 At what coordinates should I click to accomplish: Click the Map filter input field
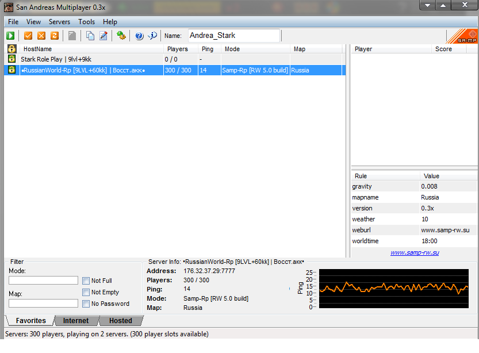(43, 303)
